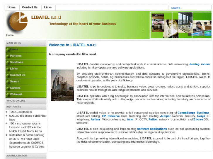Select Solutions in the main menu
213x159 pixels.
tap(26, 62)
